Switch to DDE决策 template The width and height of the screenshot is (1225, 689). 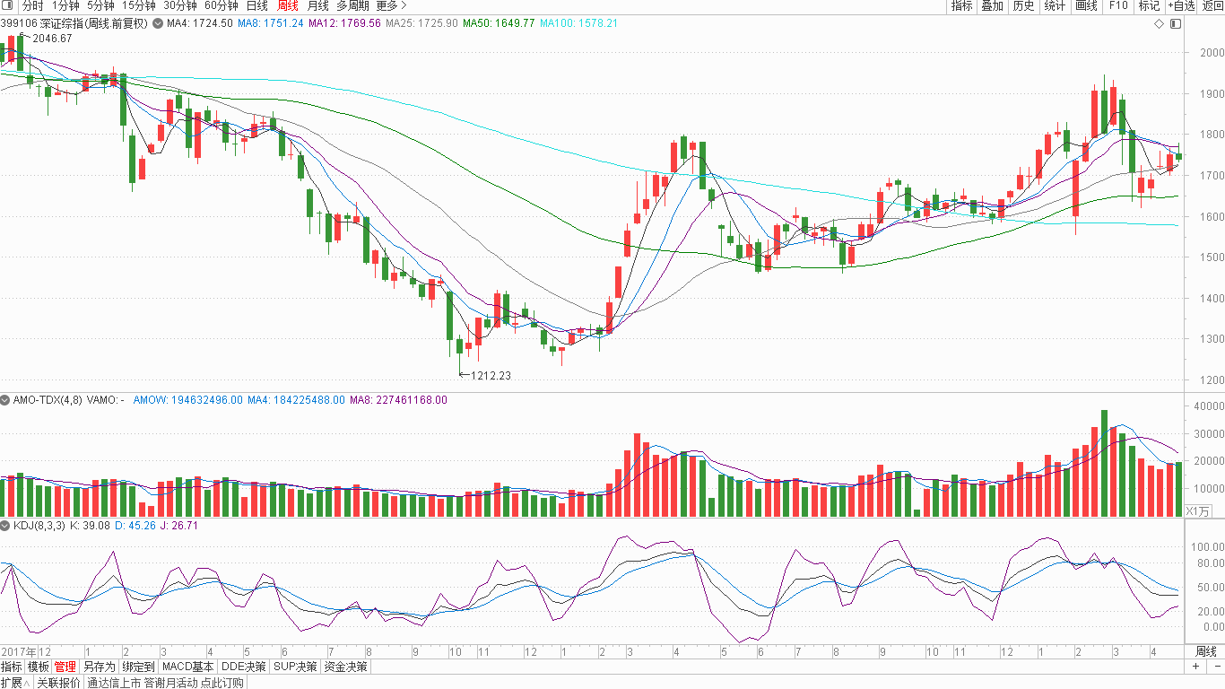pos(244,667)
